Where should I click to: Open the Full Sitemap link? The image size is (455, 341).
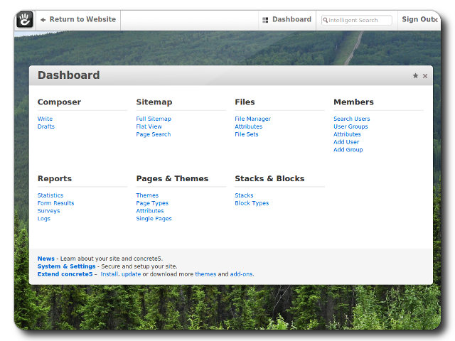tap(154, 119)
